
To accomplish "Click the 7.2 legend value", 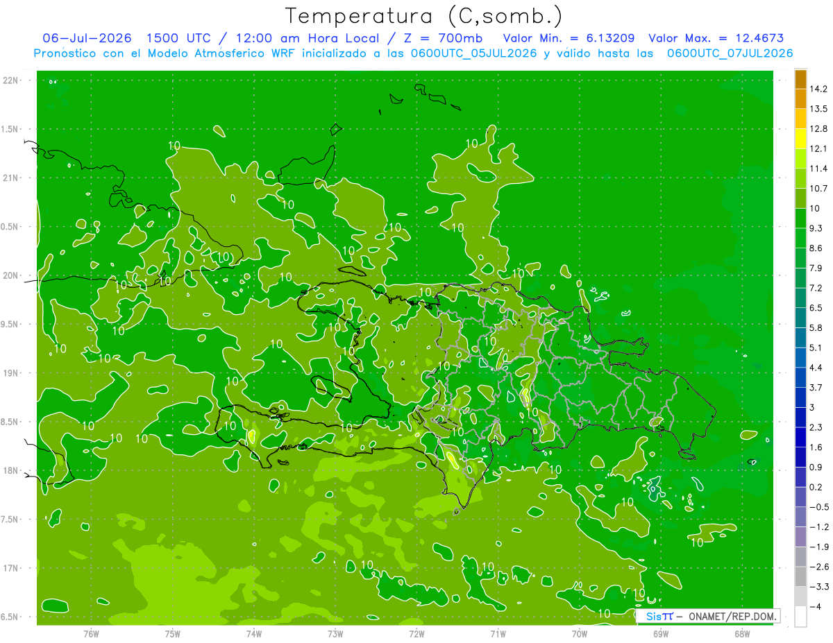I will (x=816, y=288).
